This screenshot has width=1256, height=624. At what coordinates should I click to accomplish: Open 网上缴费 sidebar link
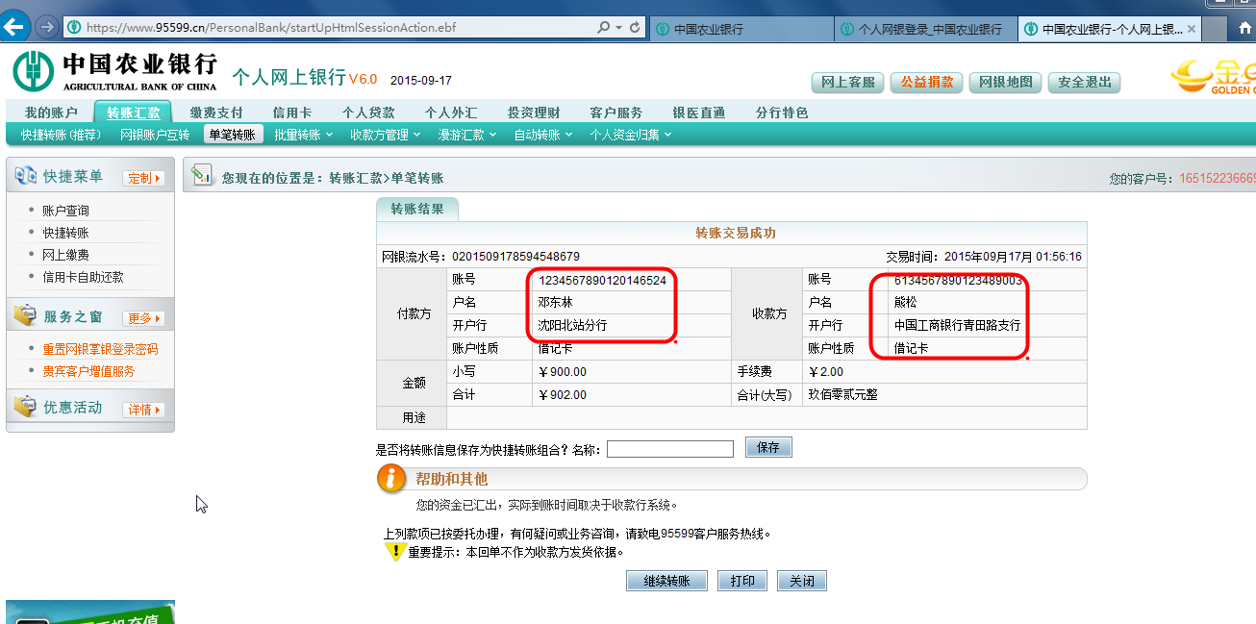pos(65,255)
